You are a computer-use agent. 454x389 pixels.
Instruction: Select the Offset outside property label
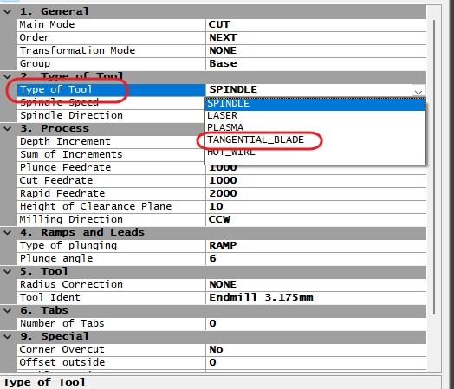point(62,363)
